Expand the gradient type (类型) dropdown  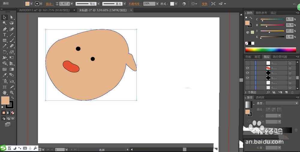click(x=296, y=103)
